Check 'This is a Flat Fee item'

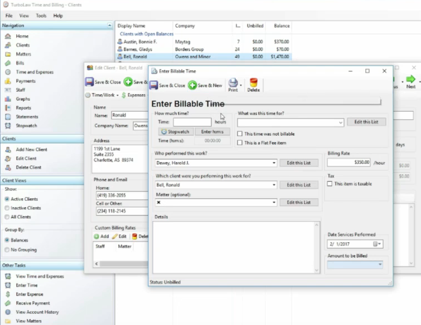point(240,143)
